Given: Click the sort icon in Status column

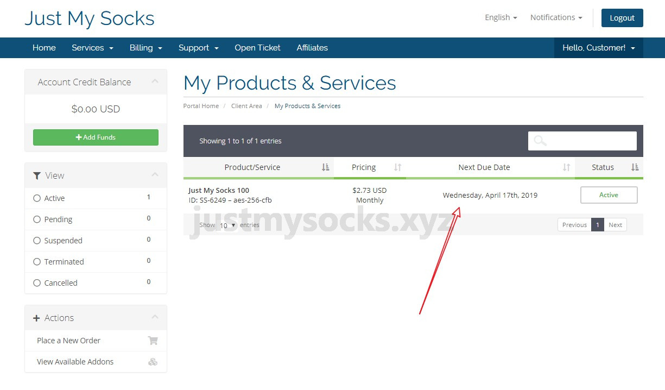Looking at the screenshot, I should (635, 167).
